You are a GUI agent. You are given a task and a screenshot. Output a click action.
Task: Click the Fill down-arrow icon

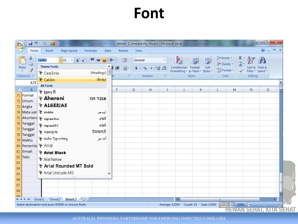[240, 64]
